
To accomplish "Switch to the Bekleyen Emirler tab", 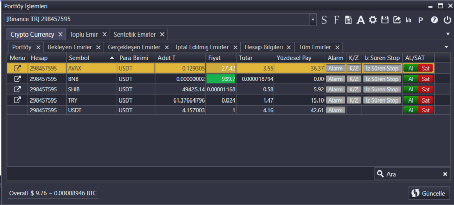I will click(70, 47).
